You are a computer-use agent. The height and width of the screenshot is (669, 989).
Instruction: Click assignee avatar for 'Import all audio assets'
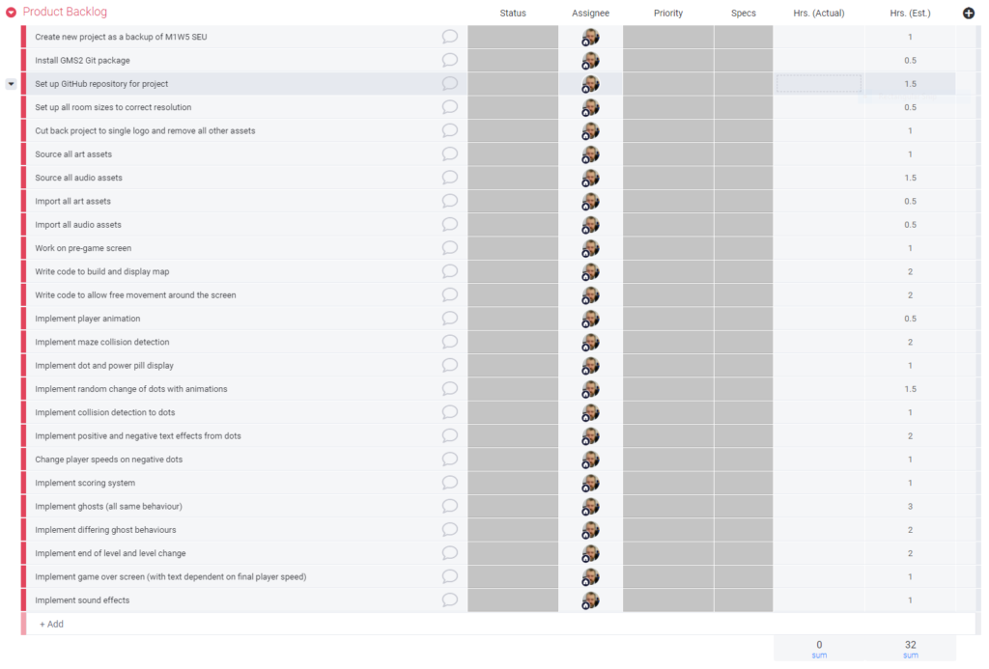tap(590, 225)
